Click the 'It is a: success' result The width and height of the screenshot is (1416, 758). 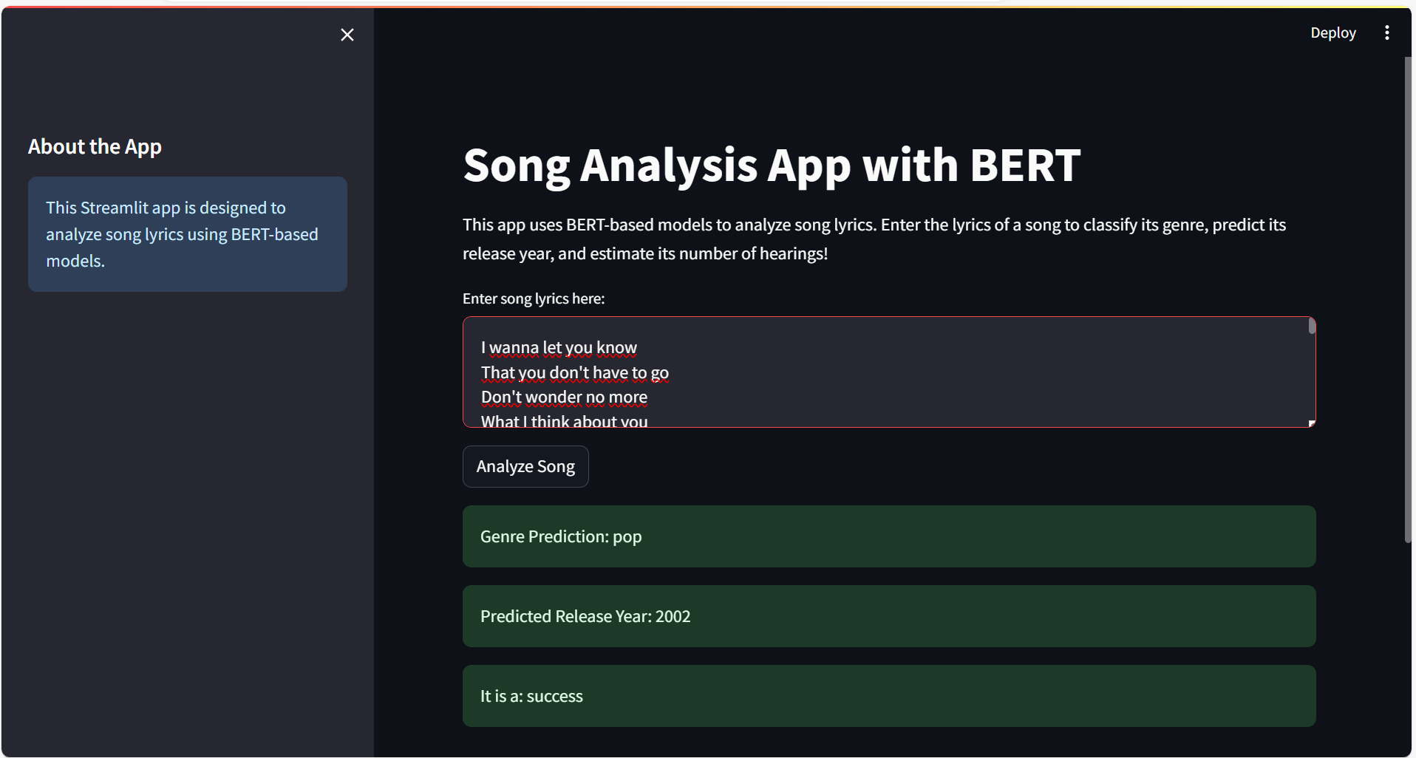coord(889,696)
